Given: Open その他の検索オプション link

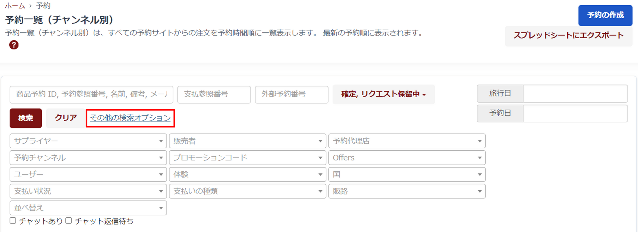Looking at the screenshot, I should tap(130, 118).
